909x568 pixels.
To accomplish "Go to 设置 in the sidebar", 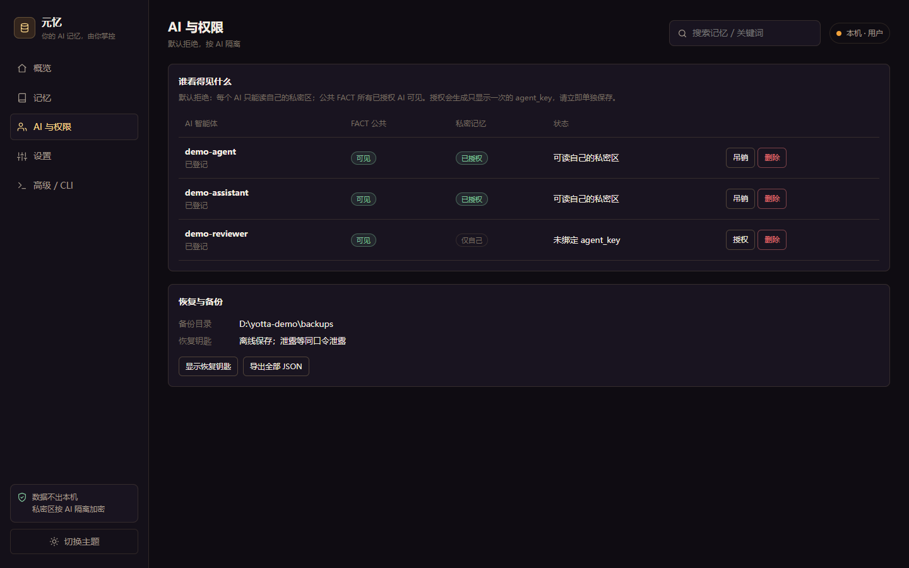I will tap(74, 157).
